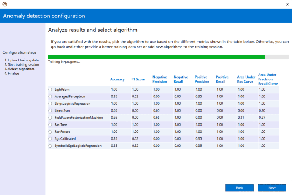Jump to the Finalize step
The image size is (292, 195).
coord(12,74)
